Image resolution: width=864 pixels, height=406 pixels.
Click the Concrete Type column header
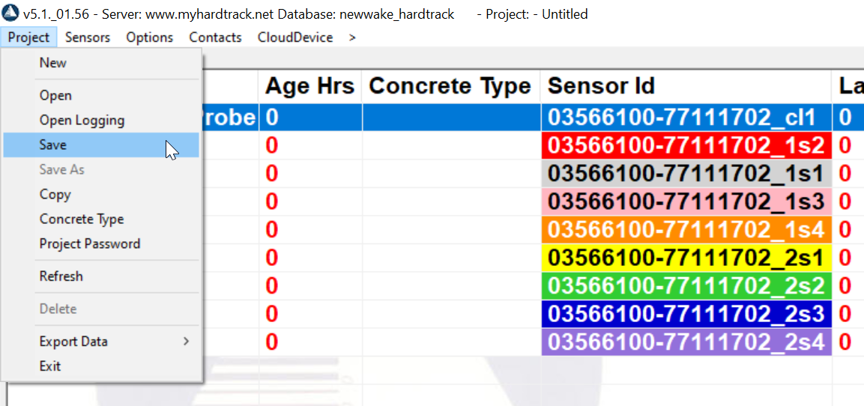click(x=451, y=86)
